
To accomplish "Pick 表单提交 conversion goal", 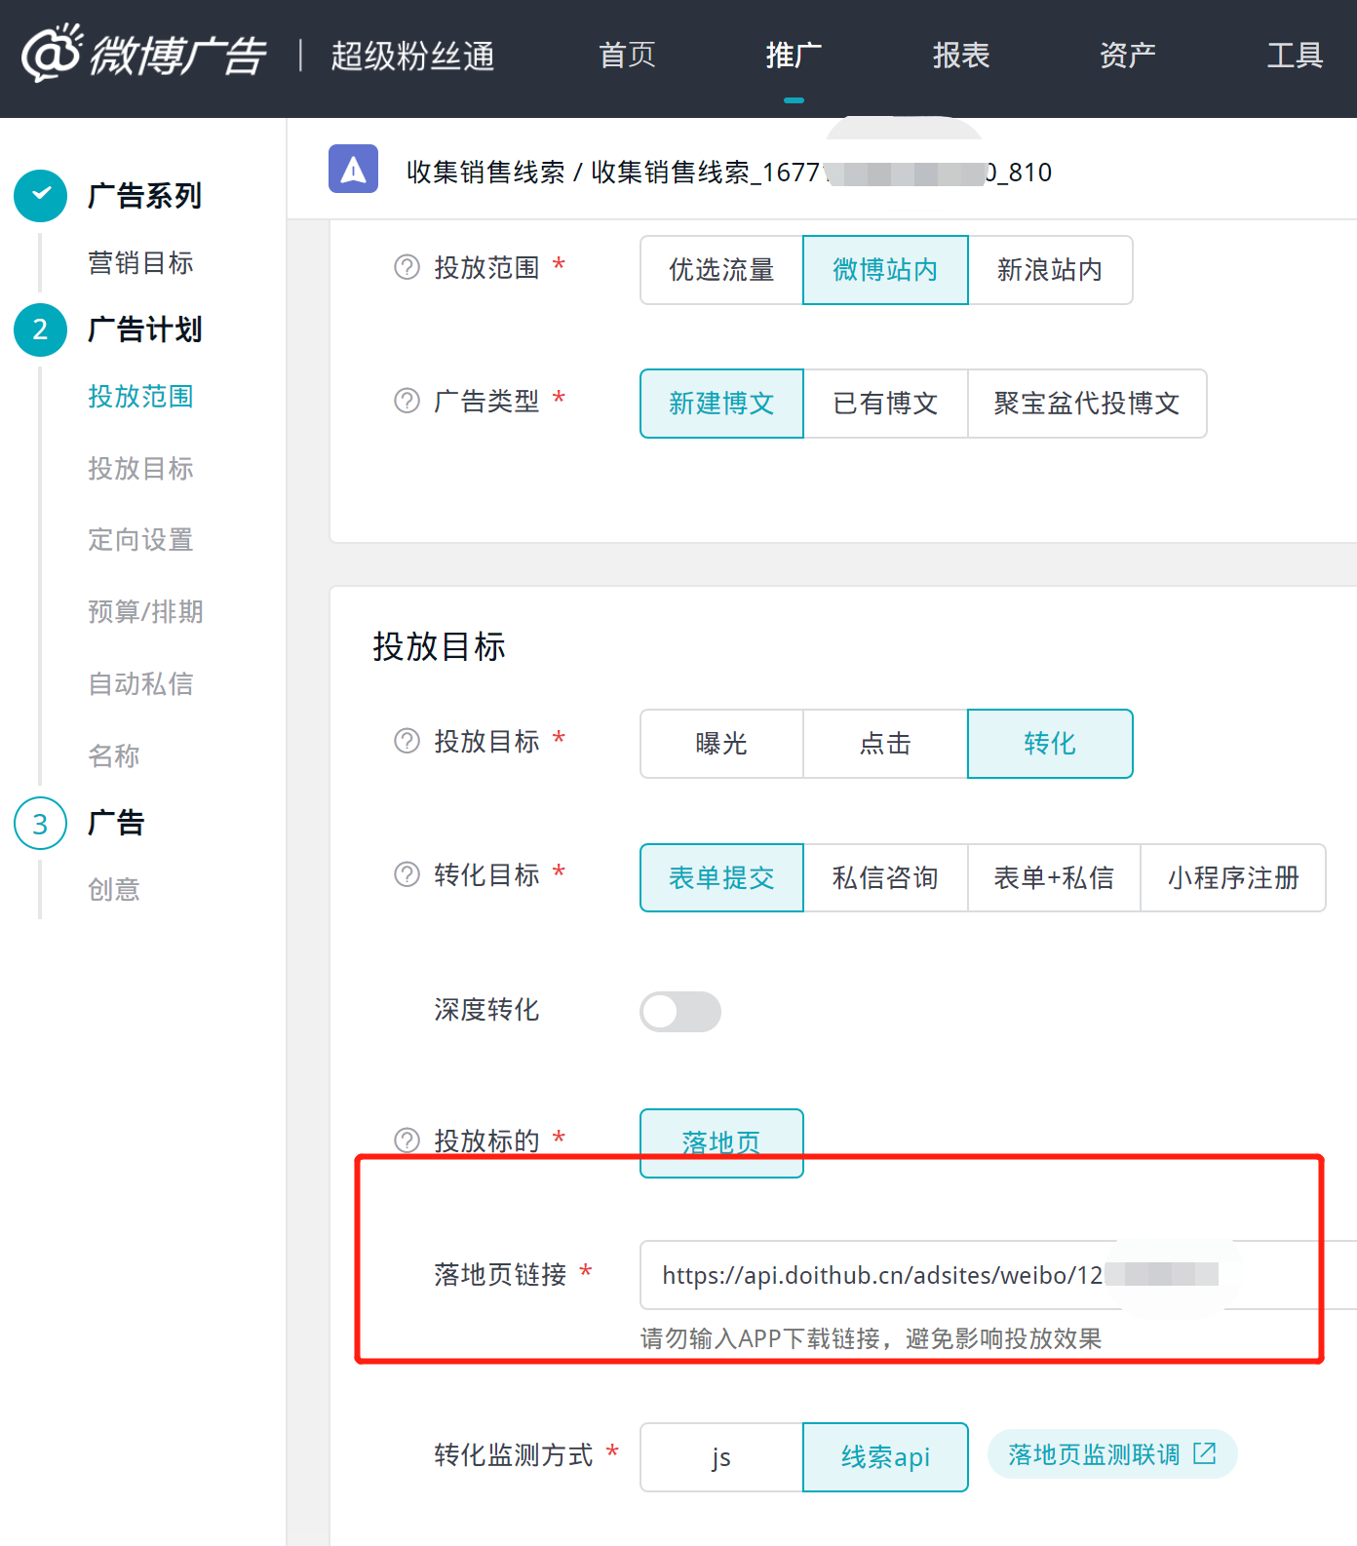I will click(x=721, y=878).
